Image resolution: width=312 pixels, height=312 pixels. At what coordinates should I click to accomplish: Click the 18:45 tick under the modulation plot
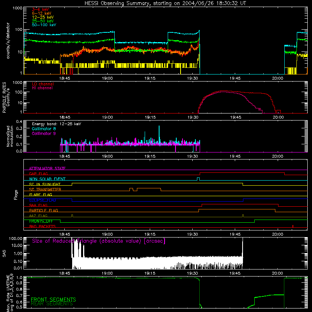pyautogui.click(x=65, y=156)
